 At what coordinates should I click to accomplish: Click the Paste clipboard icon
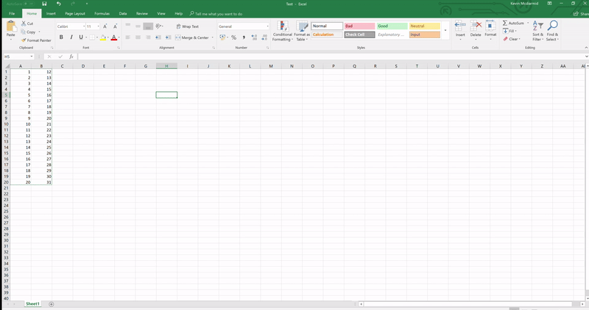click(x=11, y=27)
